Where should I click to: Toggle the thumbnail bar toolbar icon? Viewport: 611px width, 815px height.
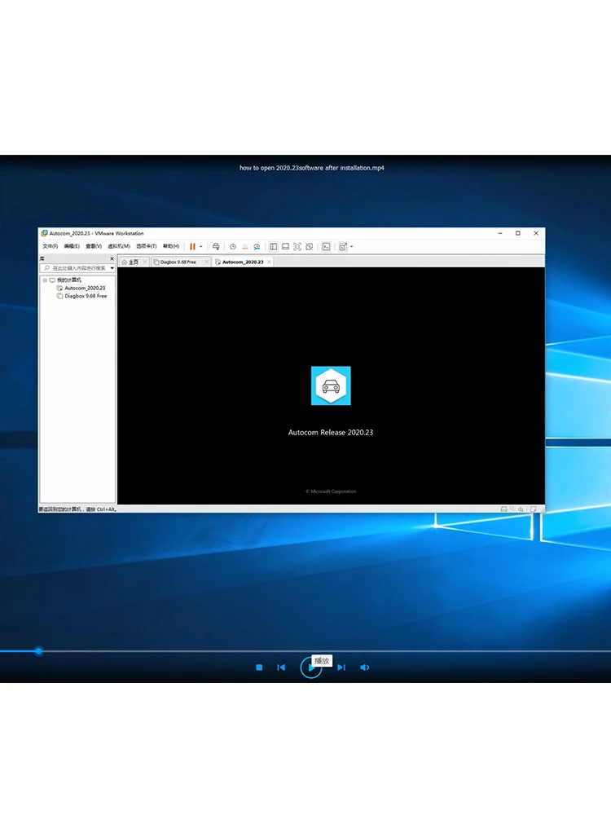(x=285, y=247)
